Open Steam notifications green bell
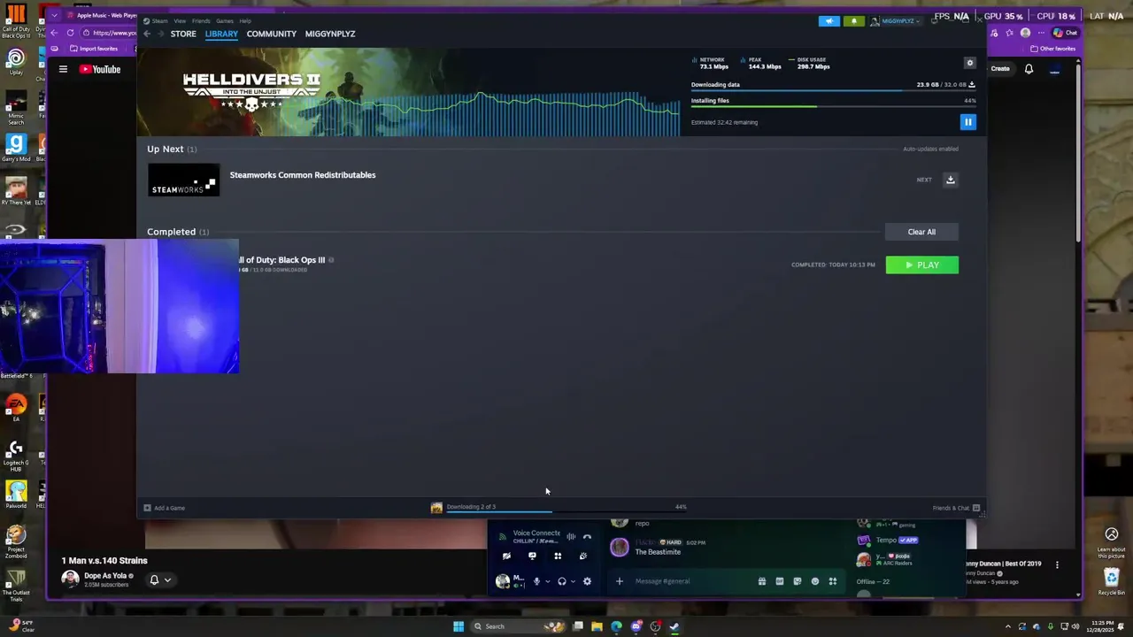 click(854, 20)
